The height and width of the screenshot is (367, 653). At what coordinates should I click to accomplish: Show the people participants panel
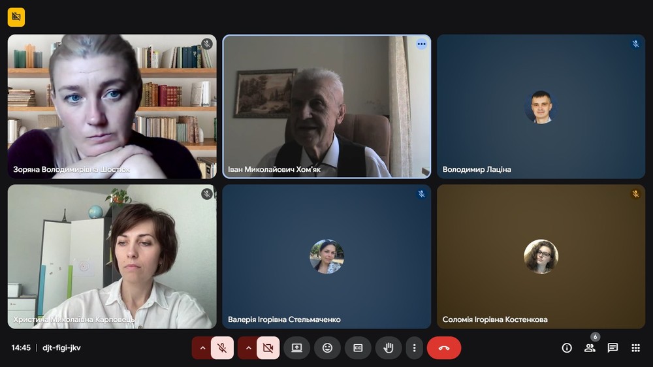[x=590, y=348]
